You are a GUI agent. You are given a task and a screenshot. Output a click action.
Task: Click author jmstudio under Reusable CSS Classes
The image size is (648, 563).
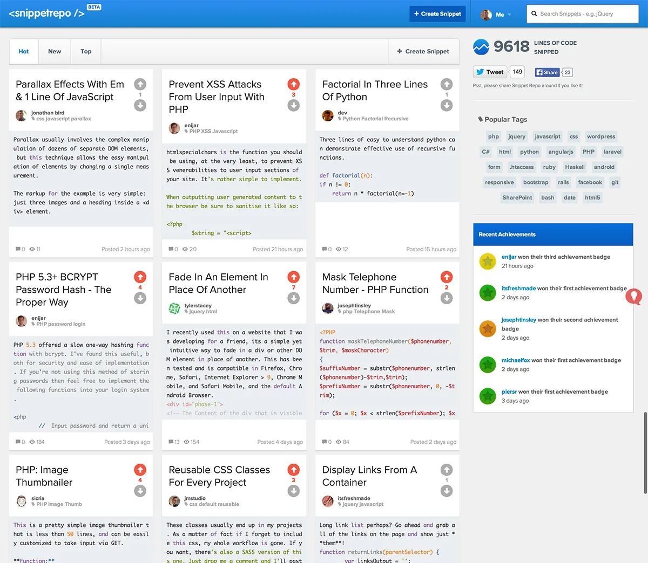click(195, 498)
